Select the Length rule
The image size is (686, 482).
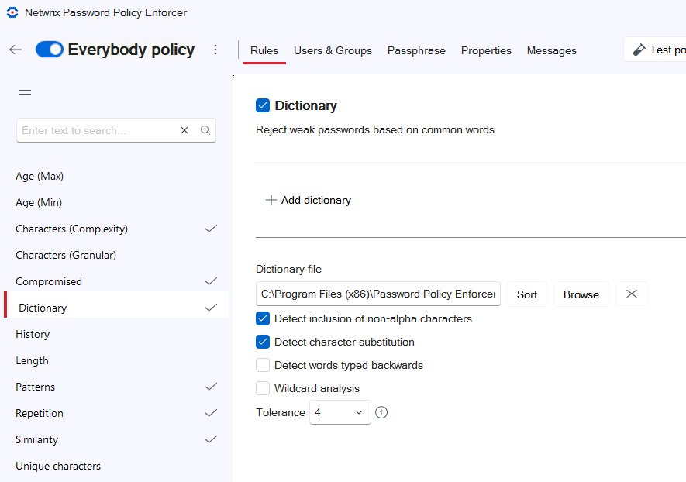click(116, 360)
